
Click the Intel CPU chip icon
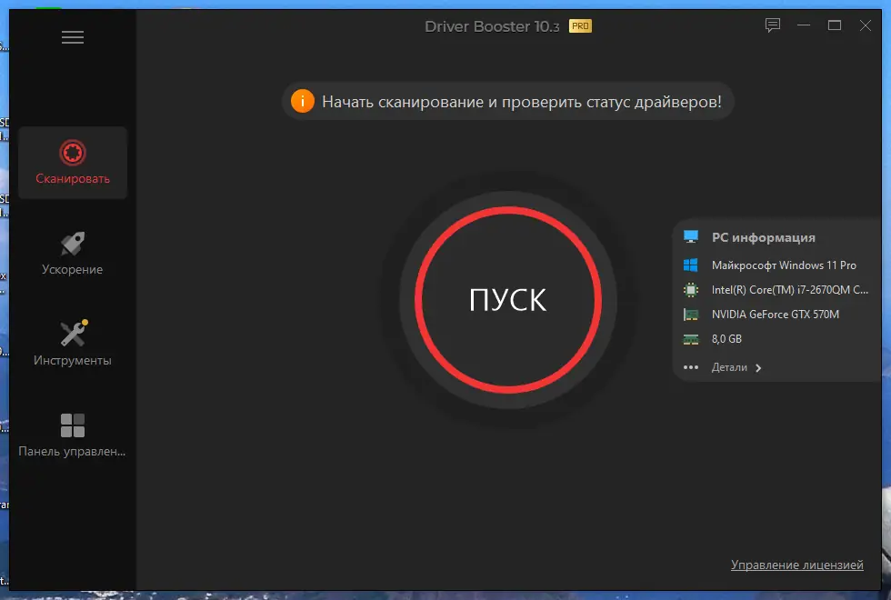click(x=690, y=289)
